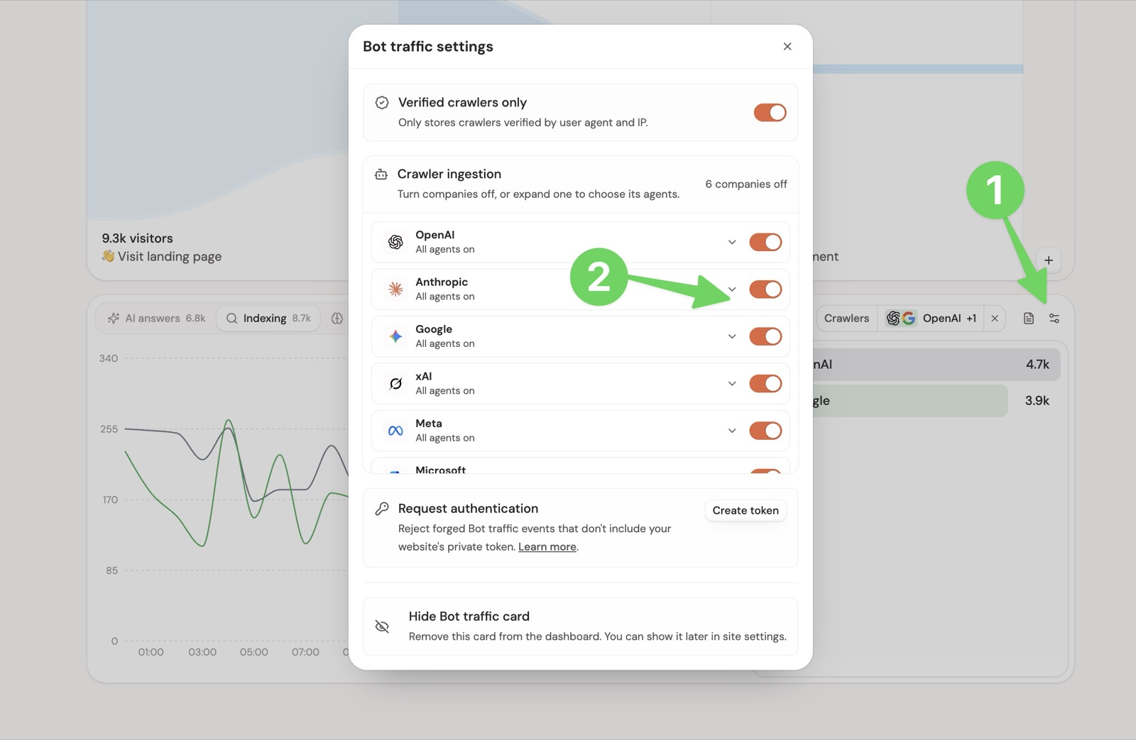Expand the Google agents chevron
Image resolution: width=1136 pixels, height=740 pixels.
pos(732,336)
